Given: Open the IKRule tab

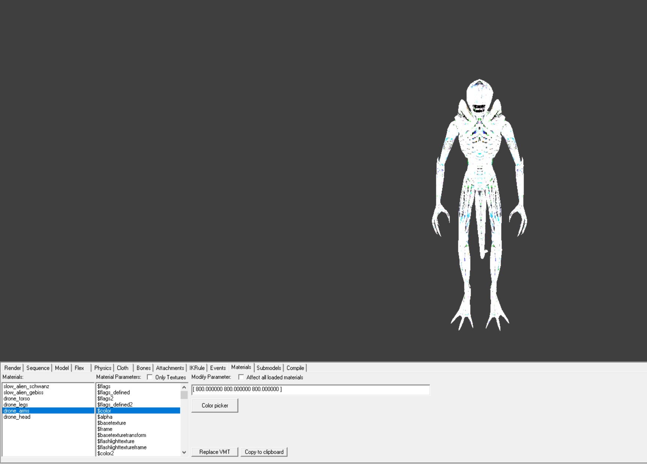Looking at the screenshot, I should (x=197, y=368).
